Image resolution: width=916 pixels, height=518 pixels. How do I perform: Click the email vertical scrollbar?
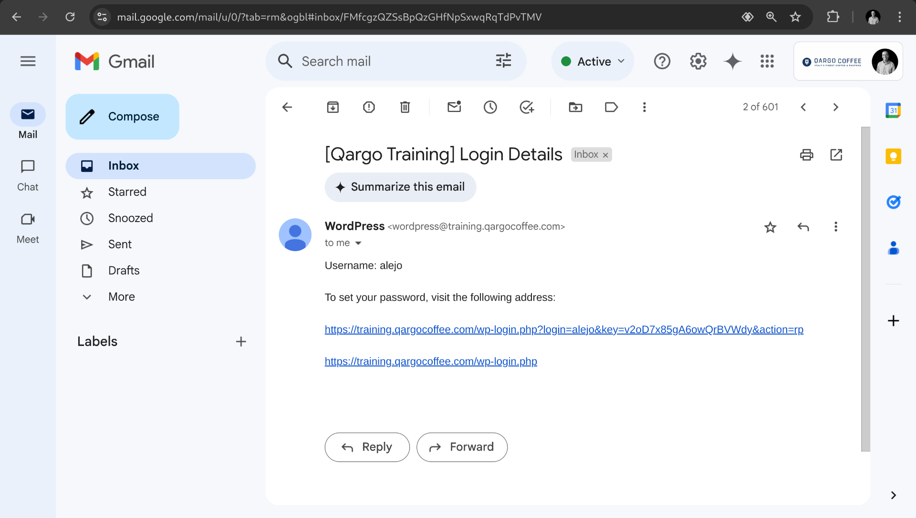coord(865,289)
